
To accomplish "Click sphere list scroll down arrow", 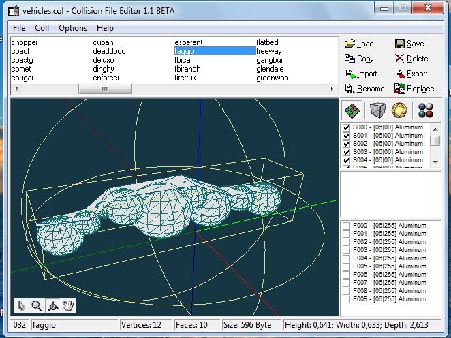I will [435, 162].
